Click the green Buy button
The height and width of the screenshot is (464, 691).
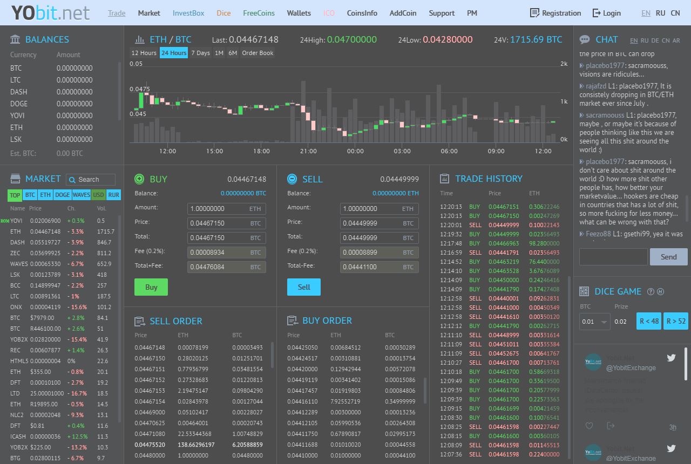click(151, 287)
